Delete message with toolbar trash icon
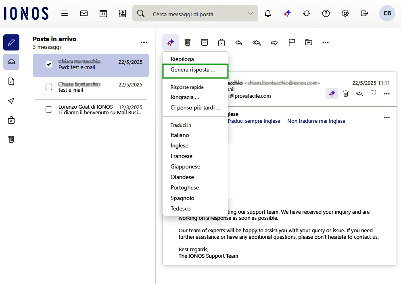The image size is (401, 284). pyautogui.click(x=188, y=42)
